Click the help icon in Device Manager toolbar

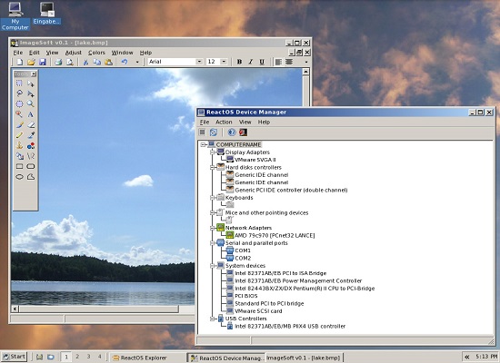click(x=232, y=132)
